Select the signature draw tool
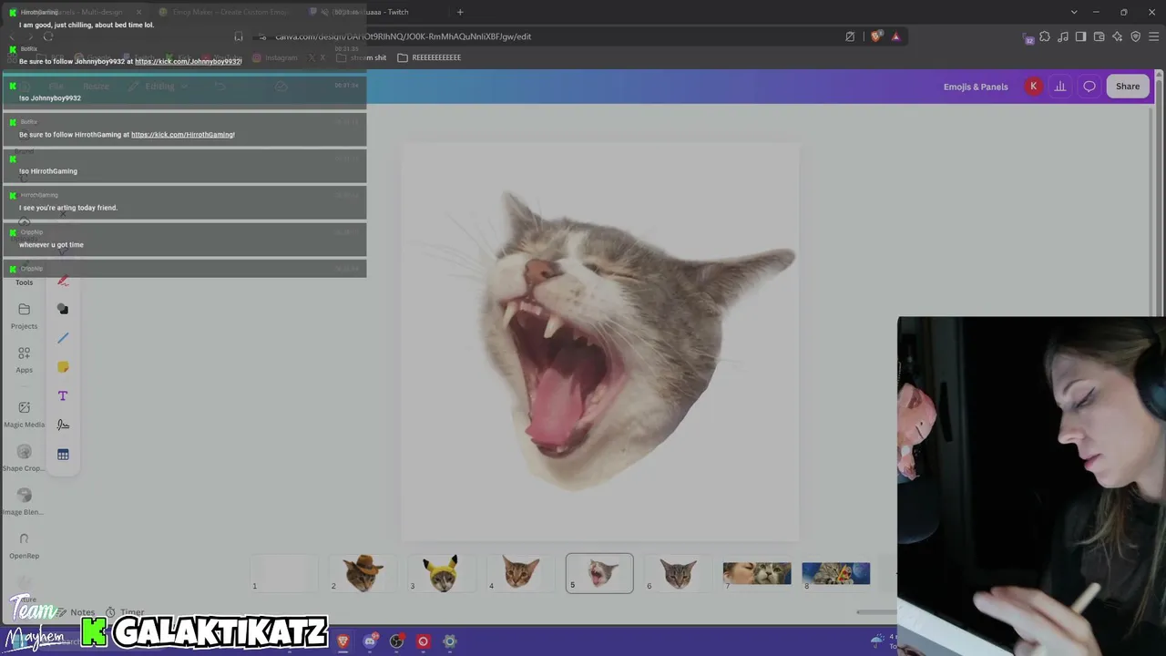1166x656 pixels. tap(63, 425)
